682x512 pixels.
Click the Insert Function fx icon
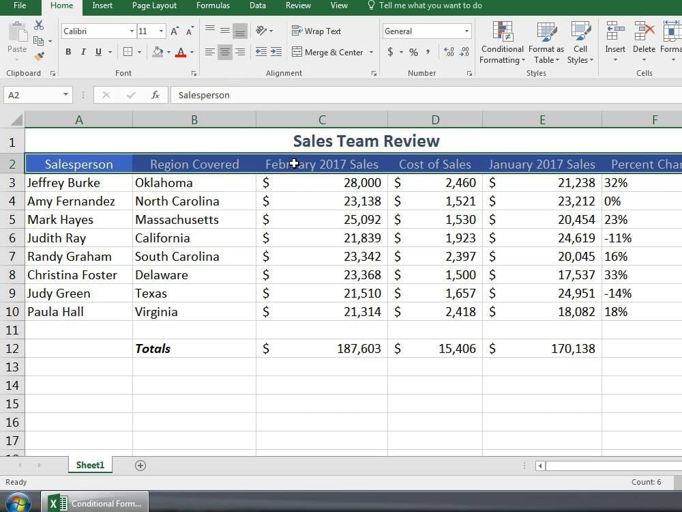point(155,95)
